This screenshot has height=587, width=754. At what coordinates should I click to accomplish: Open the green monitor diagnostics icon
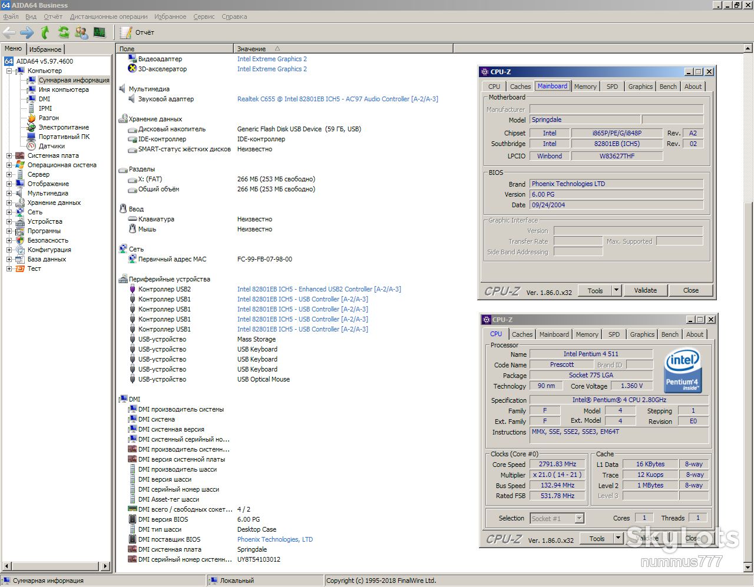pos(100,32)
